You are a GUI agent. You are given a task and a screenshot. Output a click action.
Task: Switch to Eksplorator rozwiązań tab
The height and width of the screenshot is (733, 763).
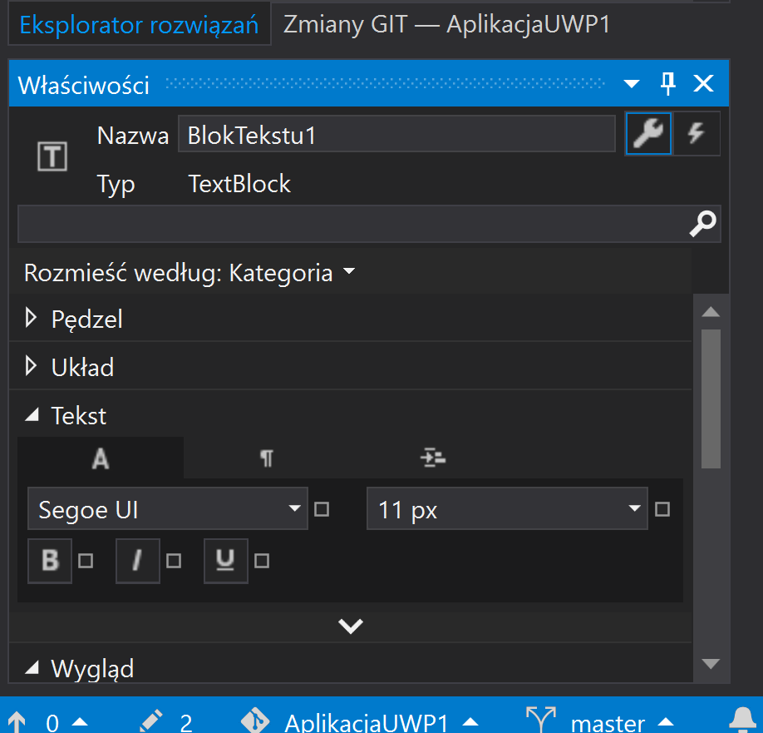139,24
